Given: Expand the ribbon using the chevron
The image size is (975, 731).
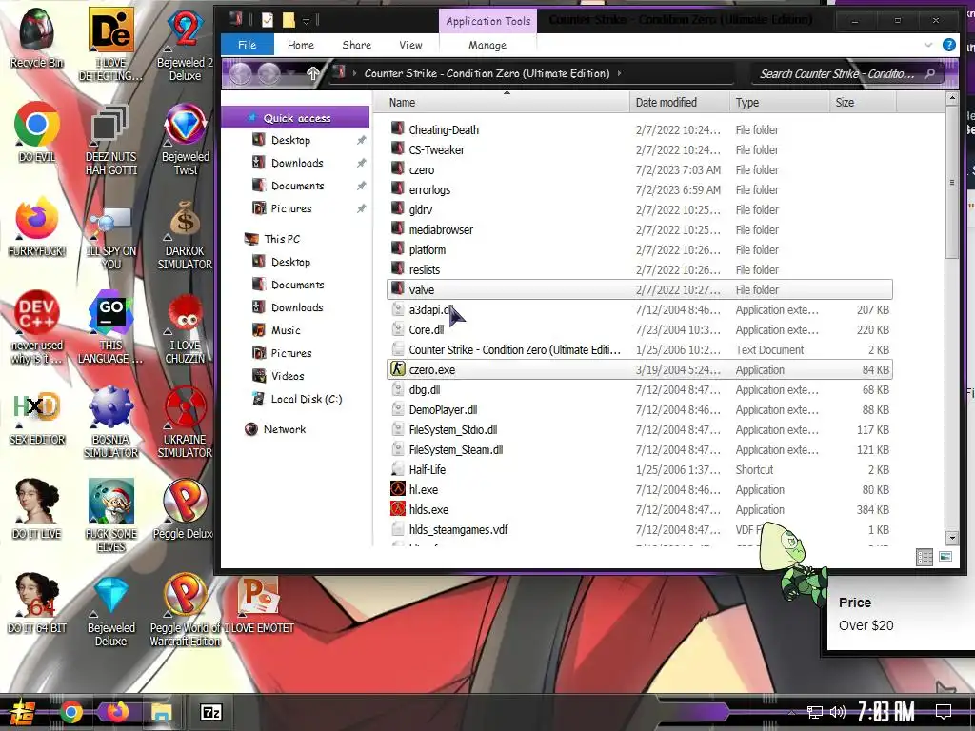Looking at the screenshot, I should point(927,45).
